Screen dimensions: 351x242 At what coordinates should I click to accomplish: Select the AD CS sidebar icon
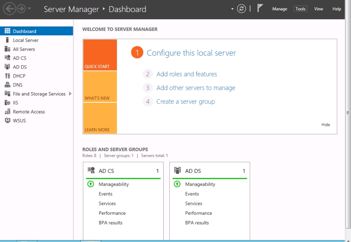click(7, 58)
